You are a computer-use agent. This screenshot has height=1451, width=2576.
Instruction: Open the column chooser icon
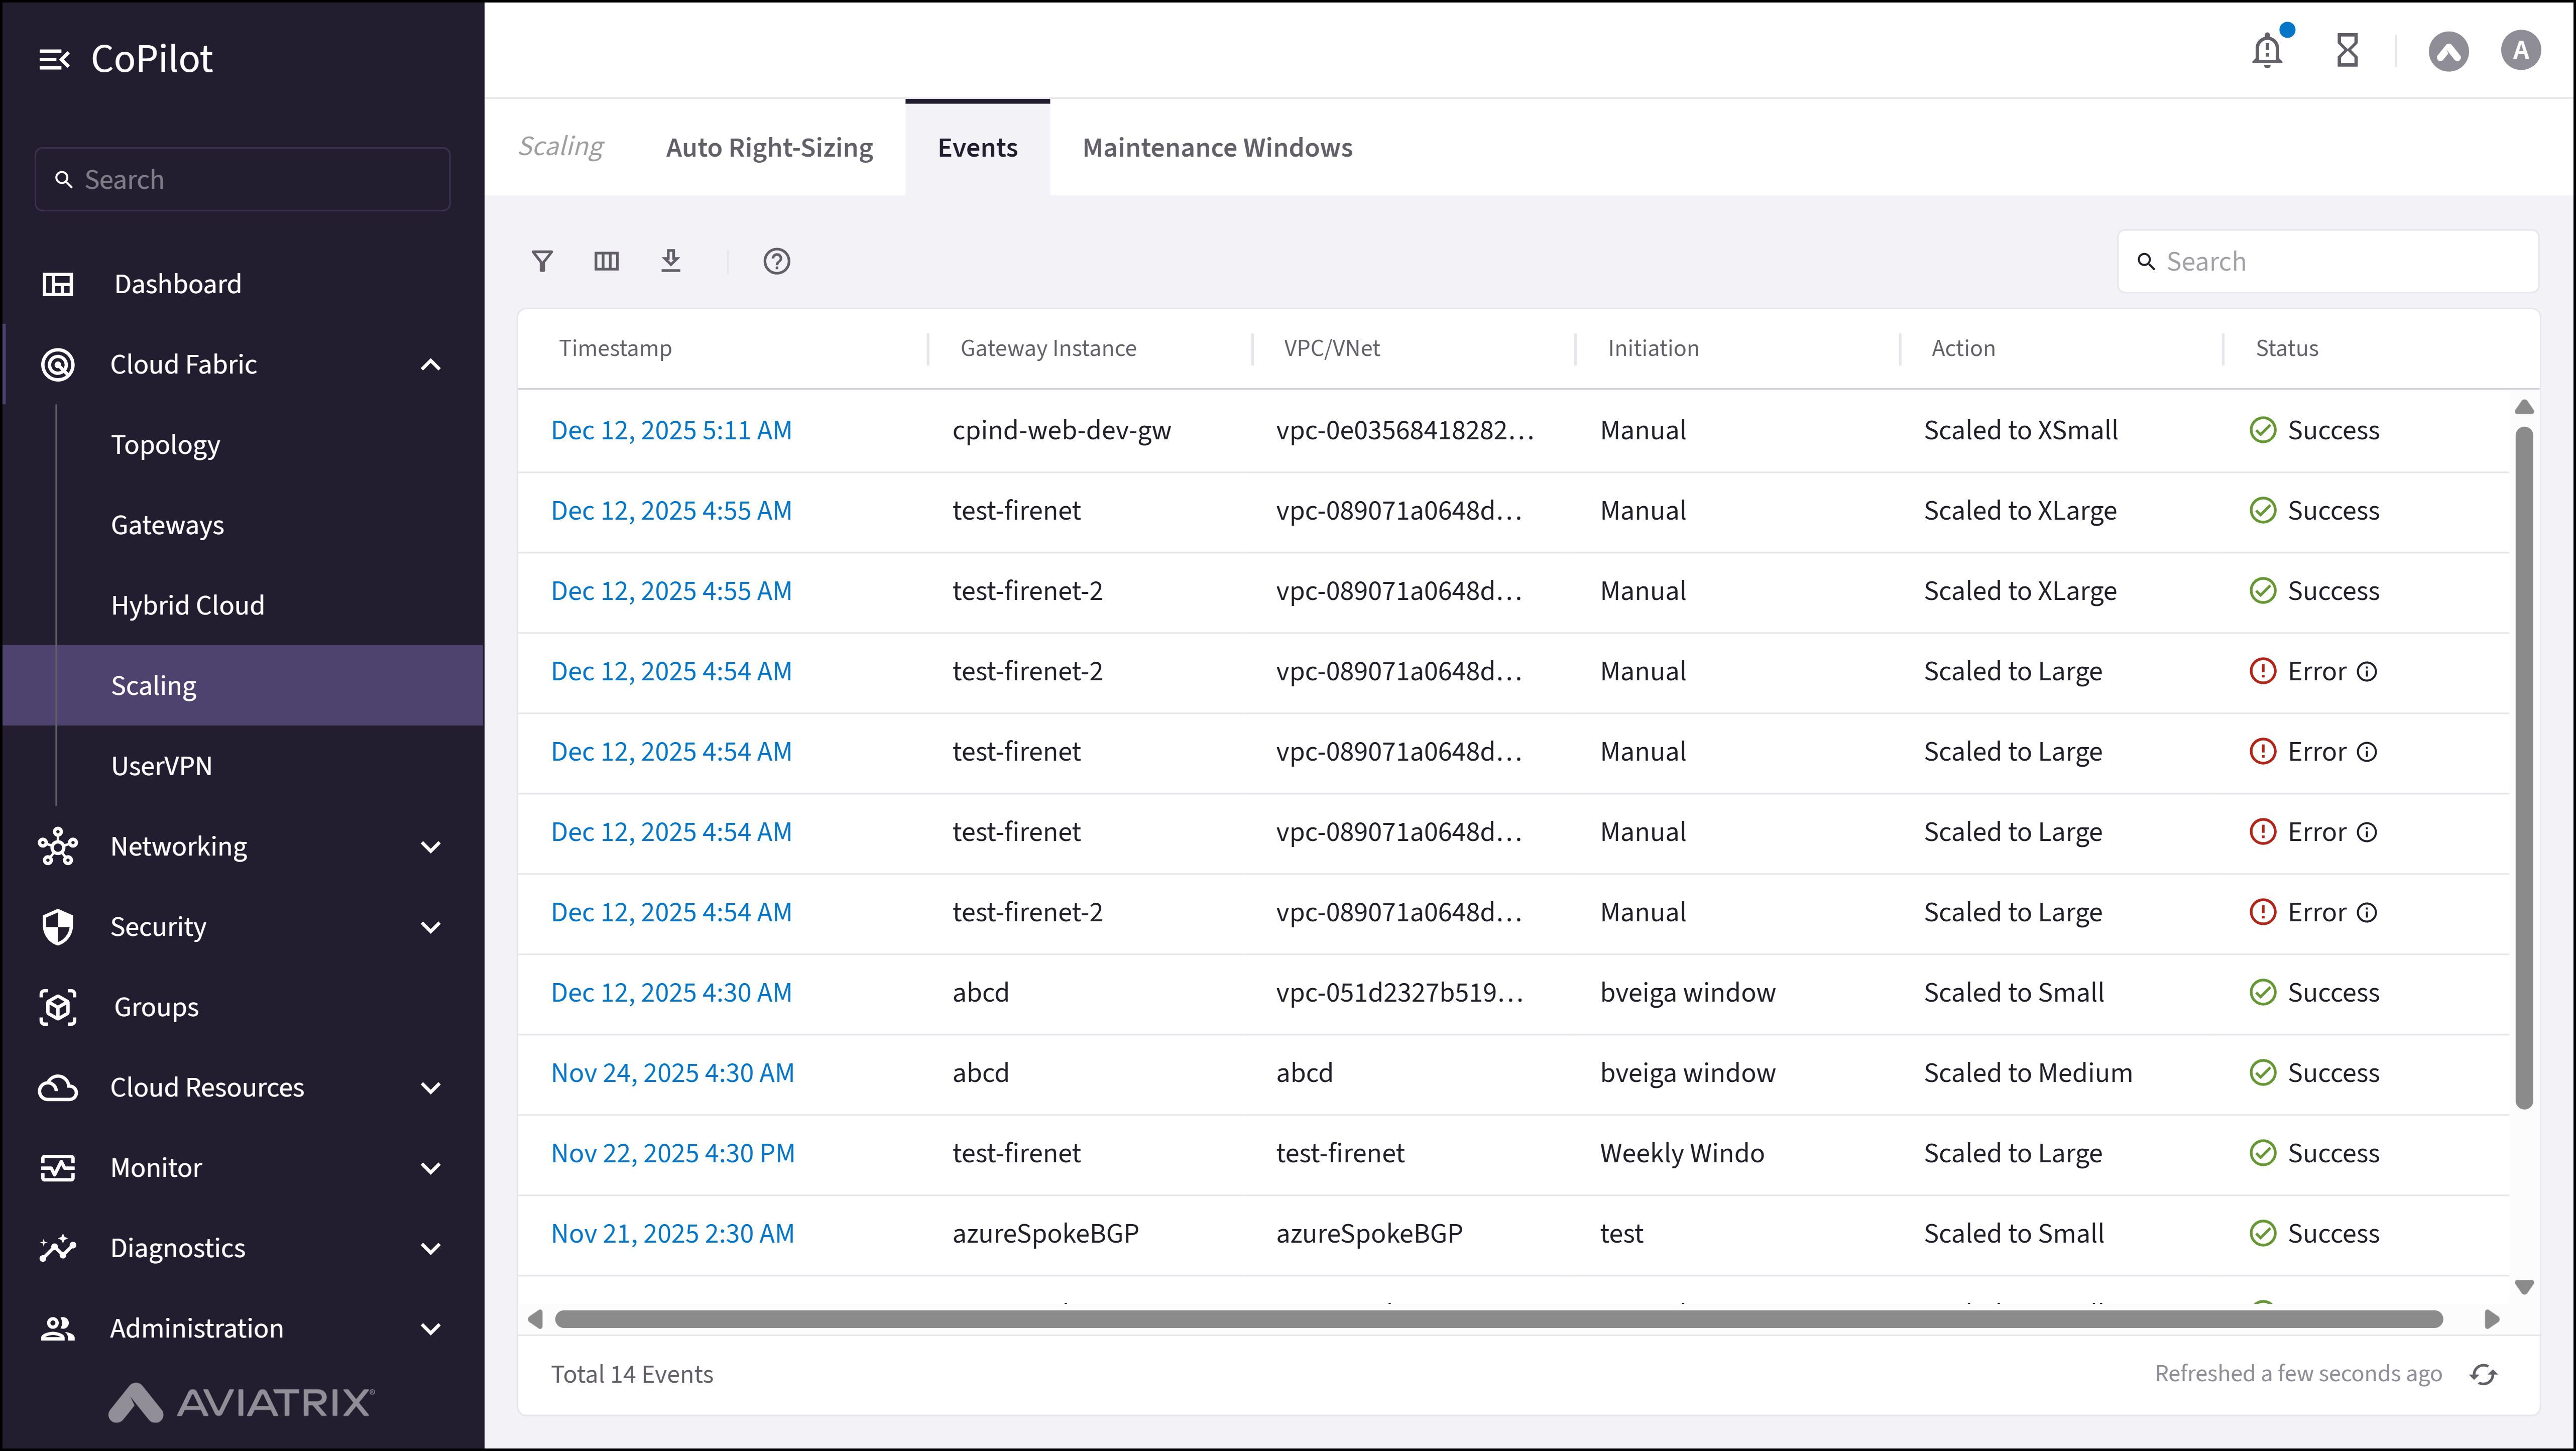pyautogui.click(x=606, y=261)
